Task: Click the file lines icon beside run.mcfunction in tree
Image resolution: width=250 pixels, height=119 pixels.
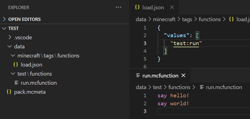Action: tap(16, 83)
